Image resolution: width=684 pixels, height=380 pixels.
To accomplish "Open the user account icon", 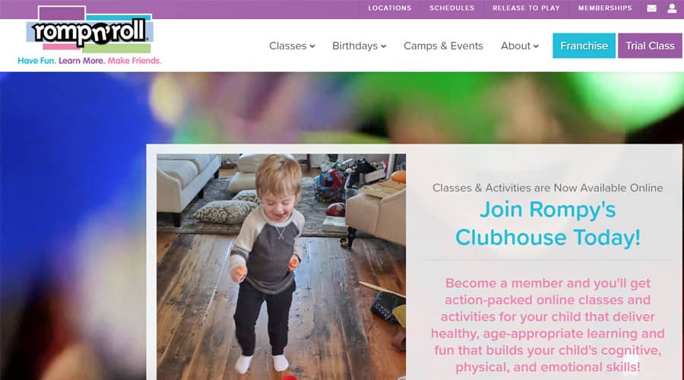I will click(672, 8).
